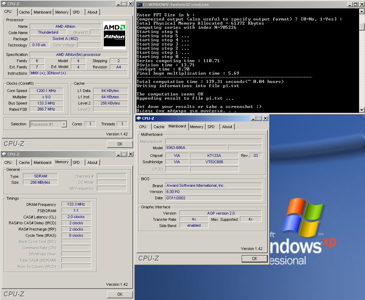Click the cmd.exe title bar icon
Screen dimensions: 365x300
[139, 5]
